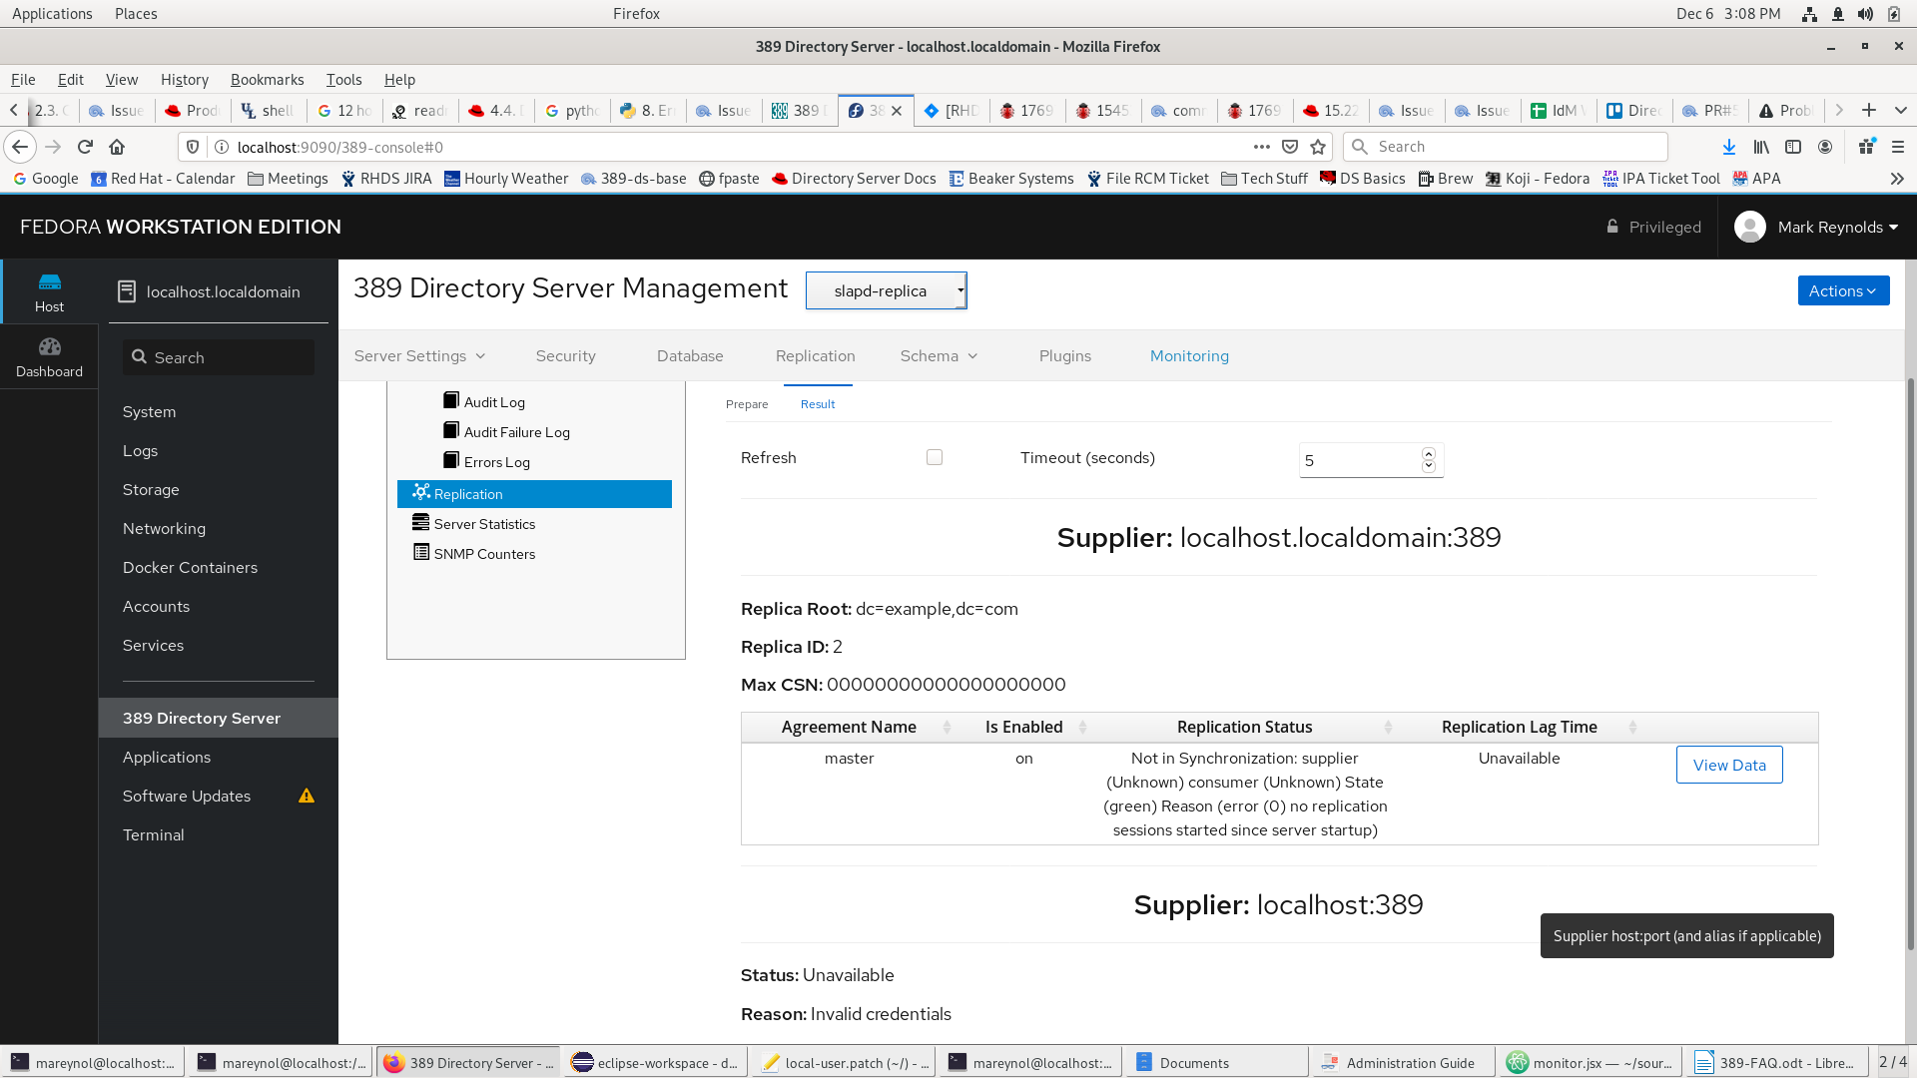Open the Networking sidebar link
The height and width of the screenshot is (1078, 1917).
[164, 528]
